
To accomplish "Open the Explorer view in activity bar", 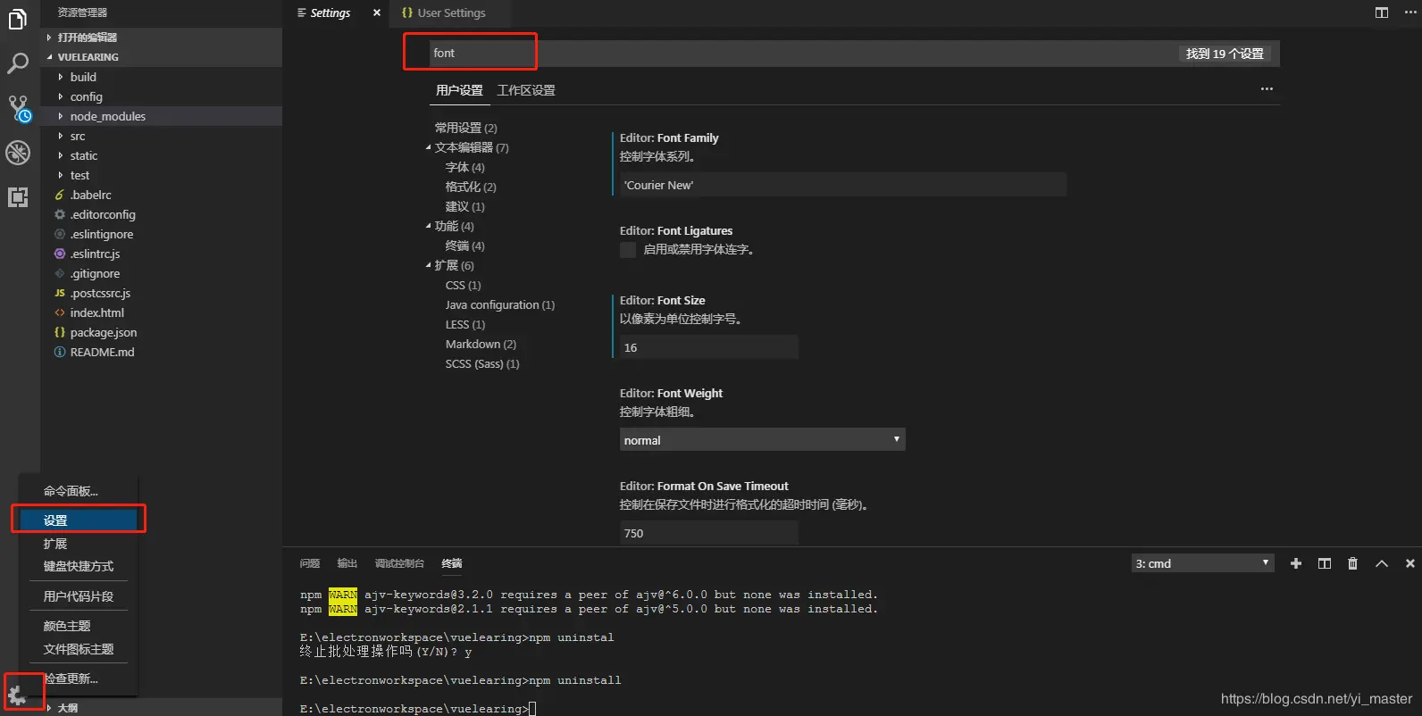I will tap(18, 20).
